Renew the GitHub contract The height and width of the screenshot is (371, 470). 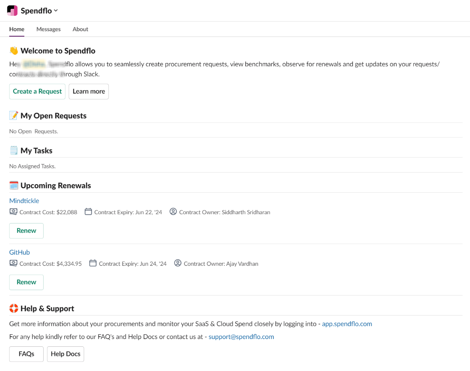[26, 282]
